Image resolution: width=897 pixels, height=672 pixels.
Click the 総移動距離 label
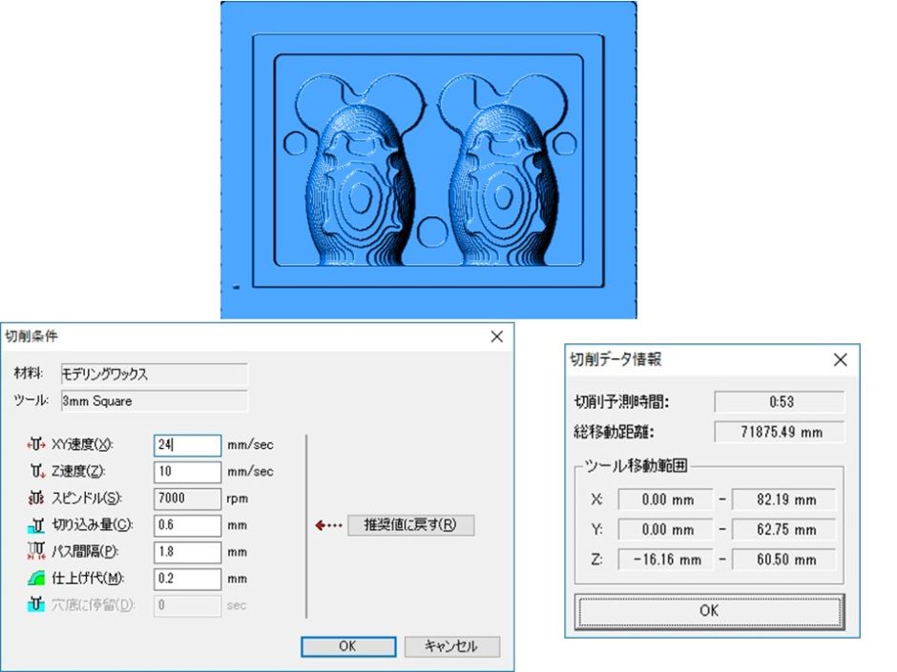(614, 432)
